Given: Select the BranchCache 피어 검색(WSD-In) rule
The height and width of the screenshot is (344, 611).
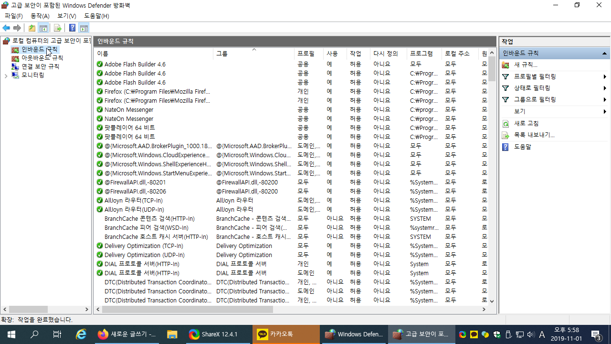Looking at the screenshot, I should (x=147, y=227).
